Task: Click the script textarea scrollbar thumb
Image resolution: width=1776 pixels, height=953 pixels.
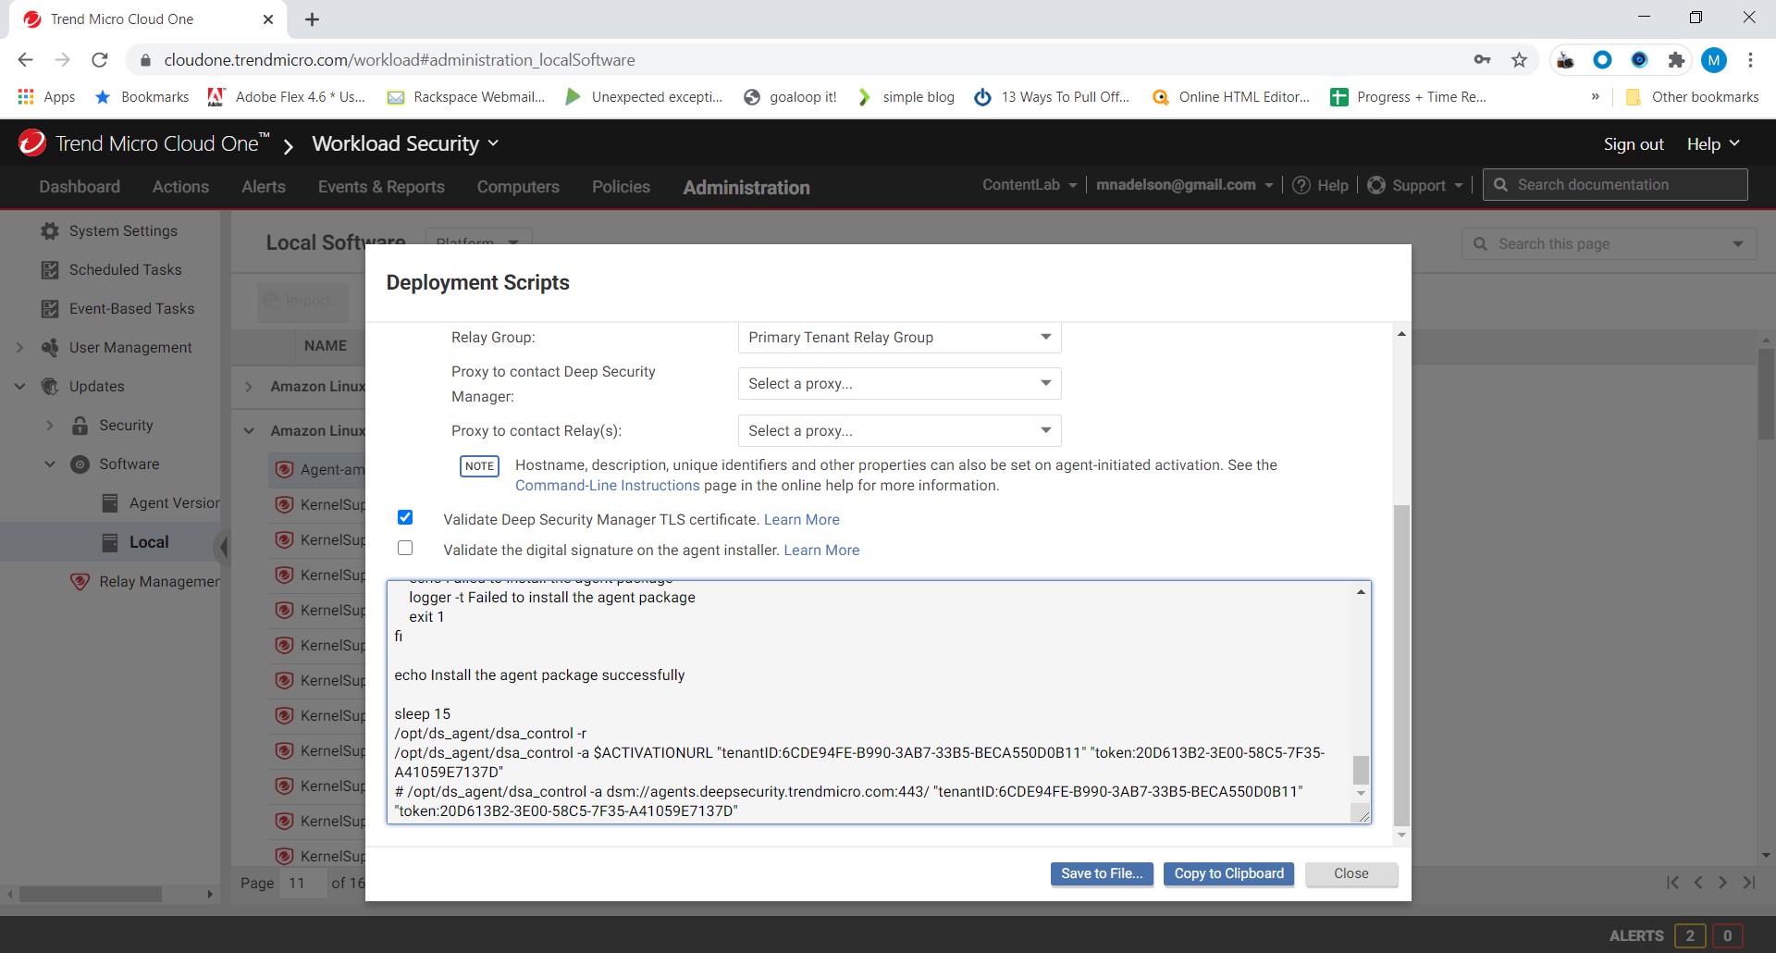Action: pos(1361,770)
